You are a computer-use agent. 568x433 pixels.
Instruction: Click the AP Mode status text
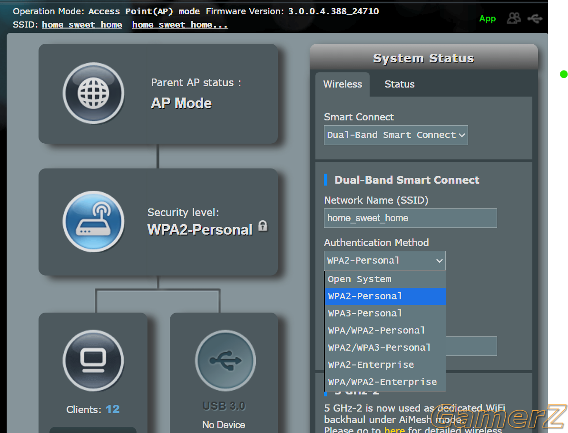coord(181,103)
